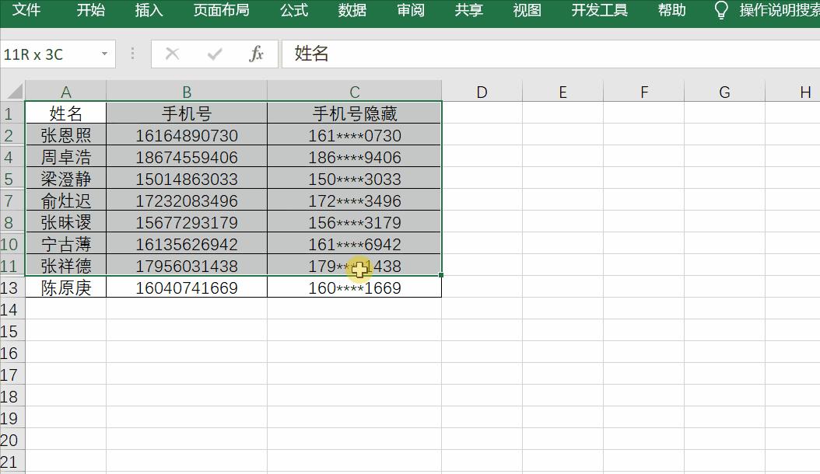820x474 pixels.
Task: Click the lightbulb search icon
Action: pyautogui.click(x=720, y=11)
